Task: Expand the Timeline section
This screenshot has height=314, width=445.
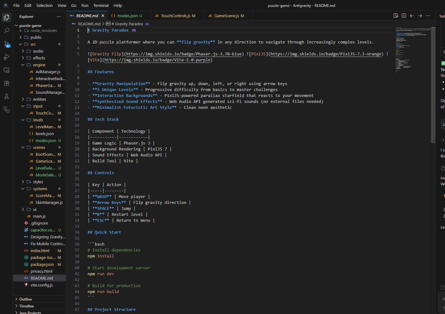Action: coord(39,306)
